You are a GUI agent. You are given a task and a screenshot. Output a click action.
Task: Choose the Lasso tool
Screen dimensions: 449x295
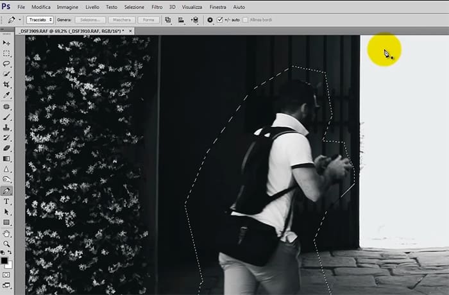pyautogui.click(x=6, y=64)
